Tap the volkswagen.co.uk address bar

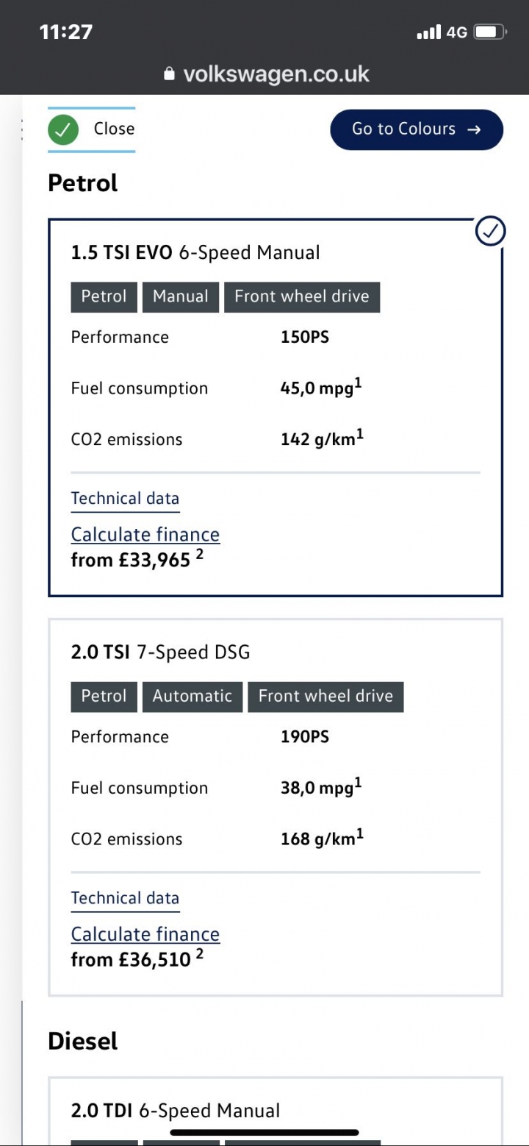[266, 74]
